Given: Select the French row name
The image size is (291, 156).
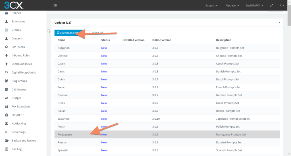Looking at the screenshot, I should (62, 87).
